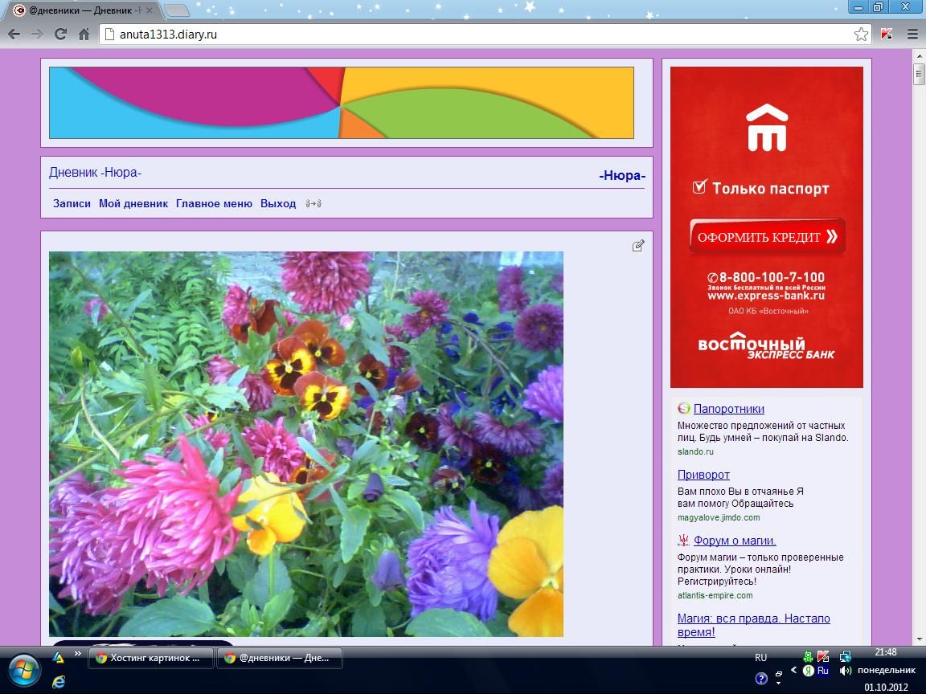Open the 'Записи' menu item

click(72, 204)
